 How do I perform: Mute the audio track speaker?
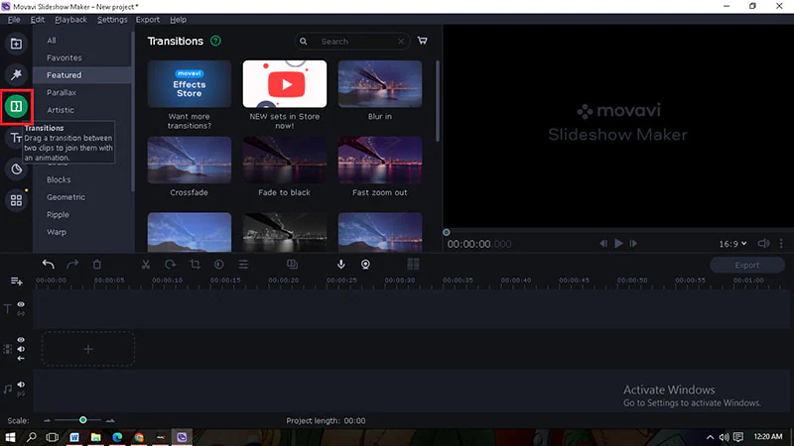[x=21, y=385]
